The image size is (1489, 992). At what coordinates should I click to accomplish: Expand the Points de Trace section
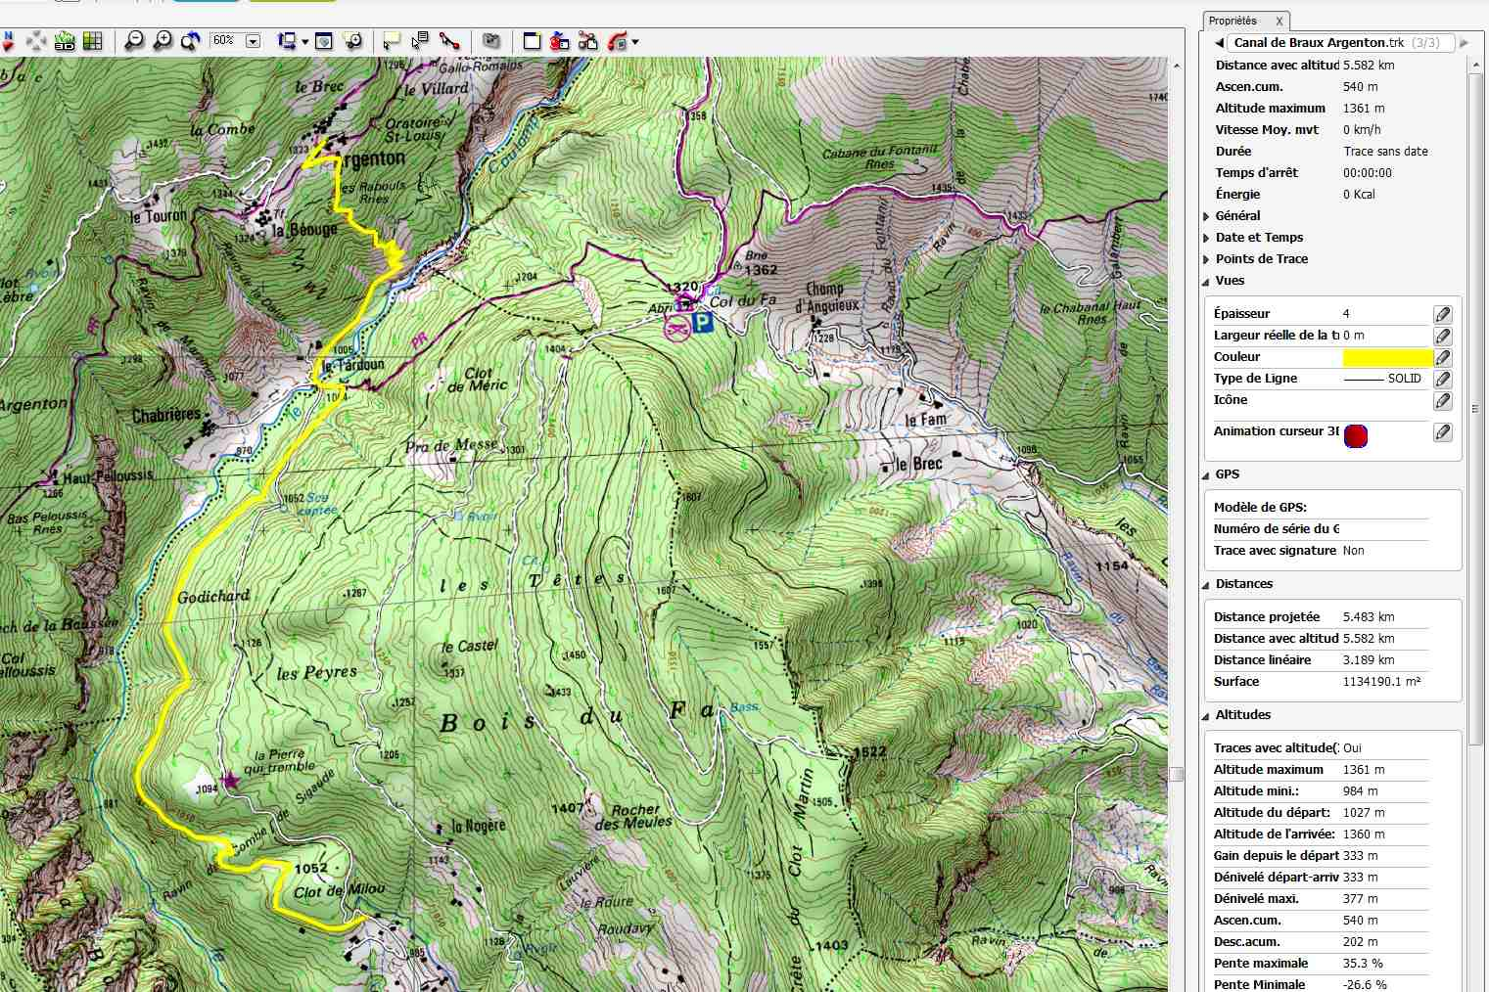1206,259
